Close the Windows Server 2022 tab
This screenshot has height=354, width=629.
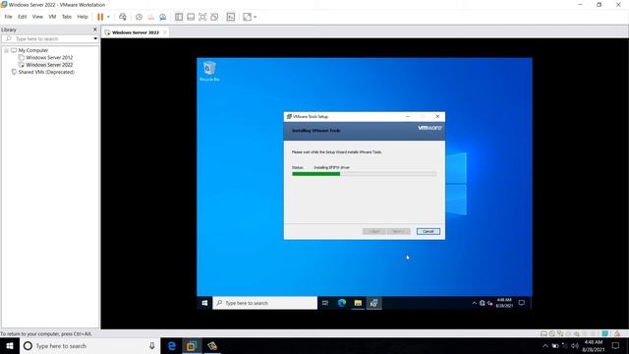coord(165,32)
